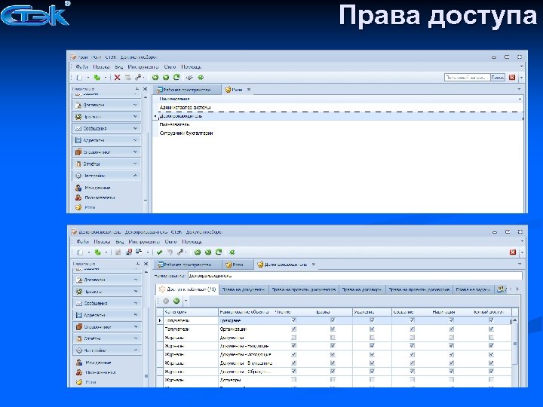The width and height of the screenshot is (543, 407).
Task: Click the search query input field
Action: (467, 77)
